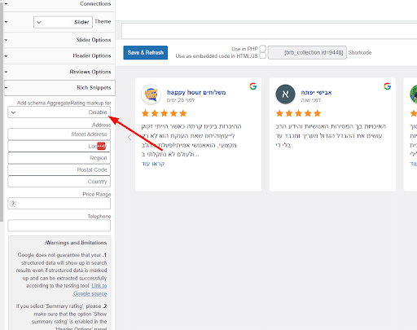Click the happy hour reviewer avatar
417x330 pixels.
tap(151, 95)
